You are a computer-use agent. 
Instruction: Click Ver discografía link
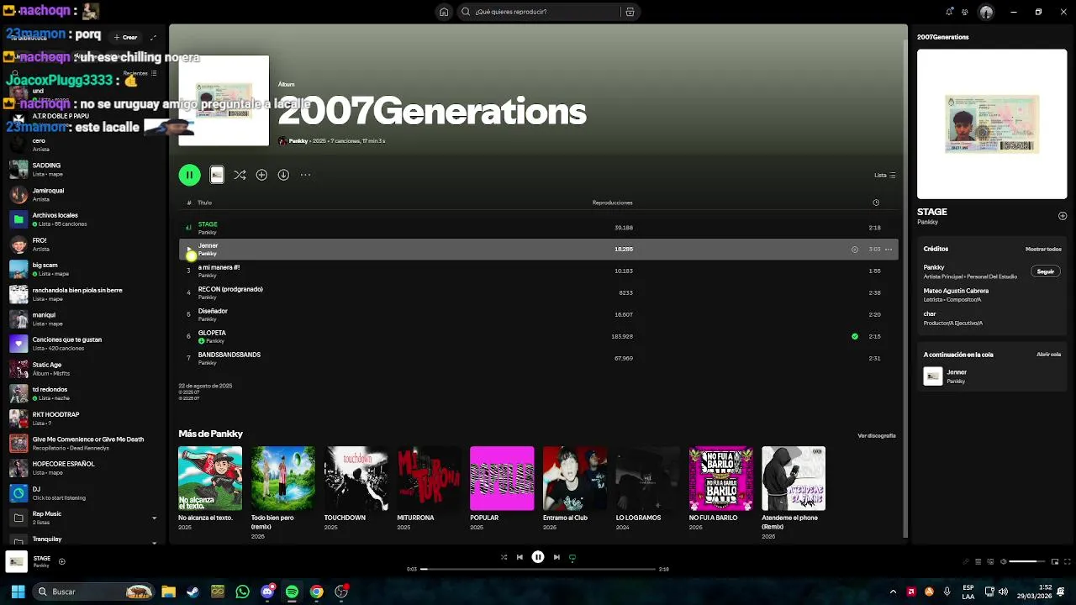pyautogui.click(x=877, y=435)
